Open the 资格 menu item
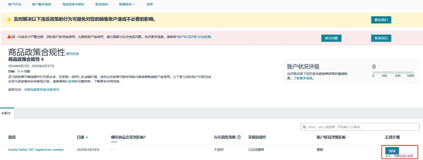The height and width of the screenshot is (160, 423). coord(150,4)
